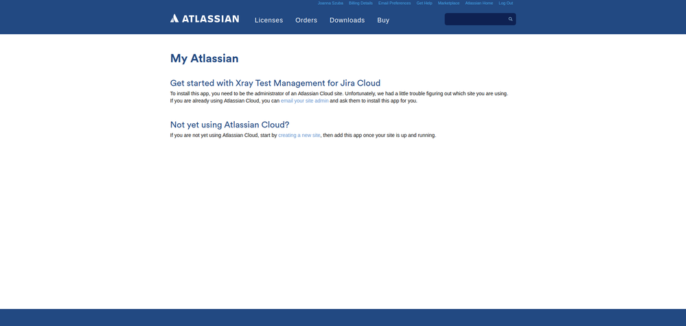Go to Downloads section
Viewport: 686px width, 326px height.
(347, 20)
